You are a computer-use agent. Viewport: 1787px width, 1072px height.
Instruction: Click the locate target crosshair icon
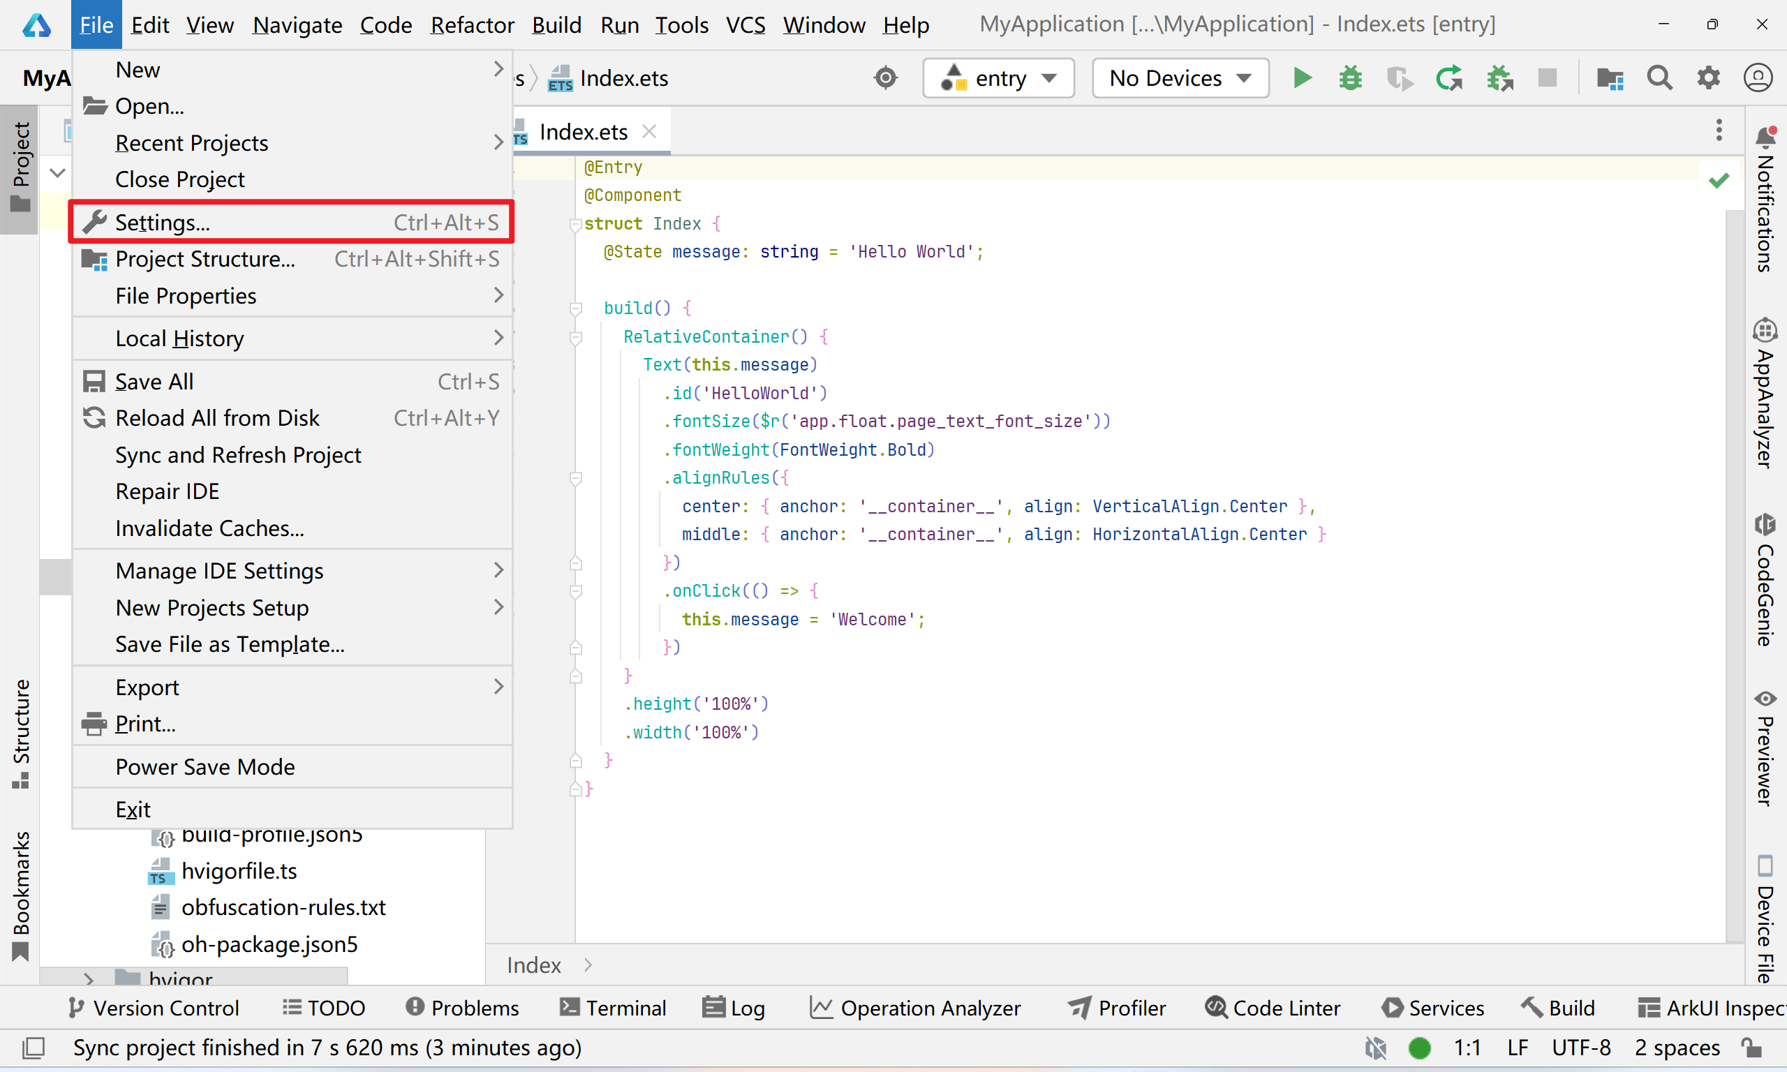click(x=886, y=77)
